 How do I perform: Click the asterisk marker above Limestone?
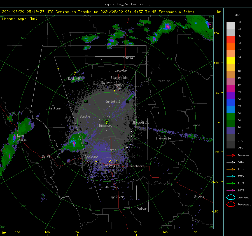[x=53, y=106]
